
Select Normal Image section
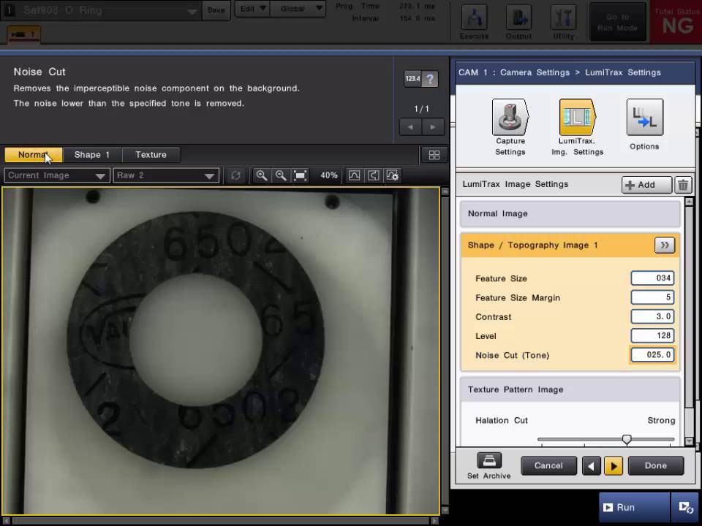(x=570, y=214)
